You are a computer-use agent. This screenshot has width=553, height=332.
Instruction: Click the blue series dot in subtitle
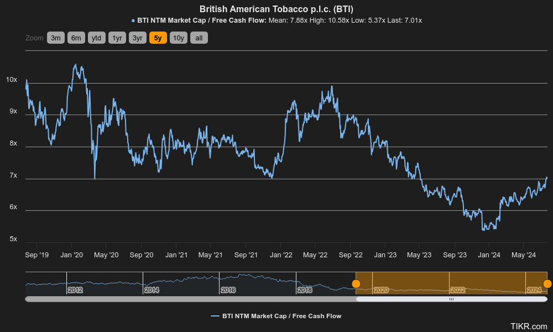pyautogui.click(x=133, y=21)
